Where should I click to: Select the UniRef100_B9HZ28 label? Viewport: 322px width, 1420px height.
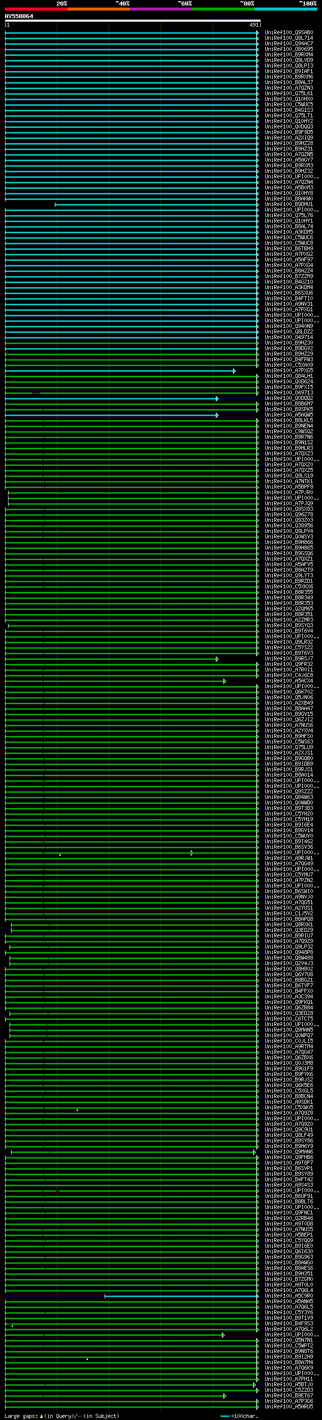coord(288,144)
